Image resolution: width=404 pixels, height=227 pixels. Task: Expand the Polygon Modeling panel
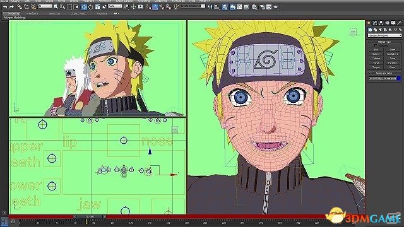tap(15, 18)
